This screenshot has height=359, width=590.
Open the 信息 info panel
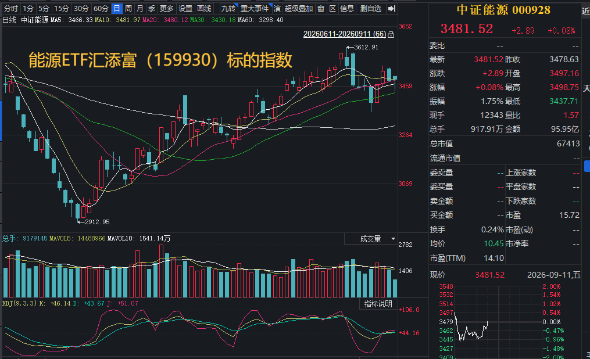[347, 8]
